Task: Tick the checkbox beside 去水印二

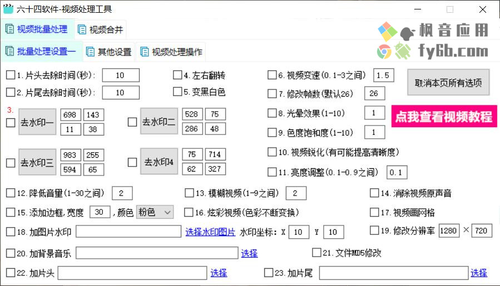Action: pos(132,122)
